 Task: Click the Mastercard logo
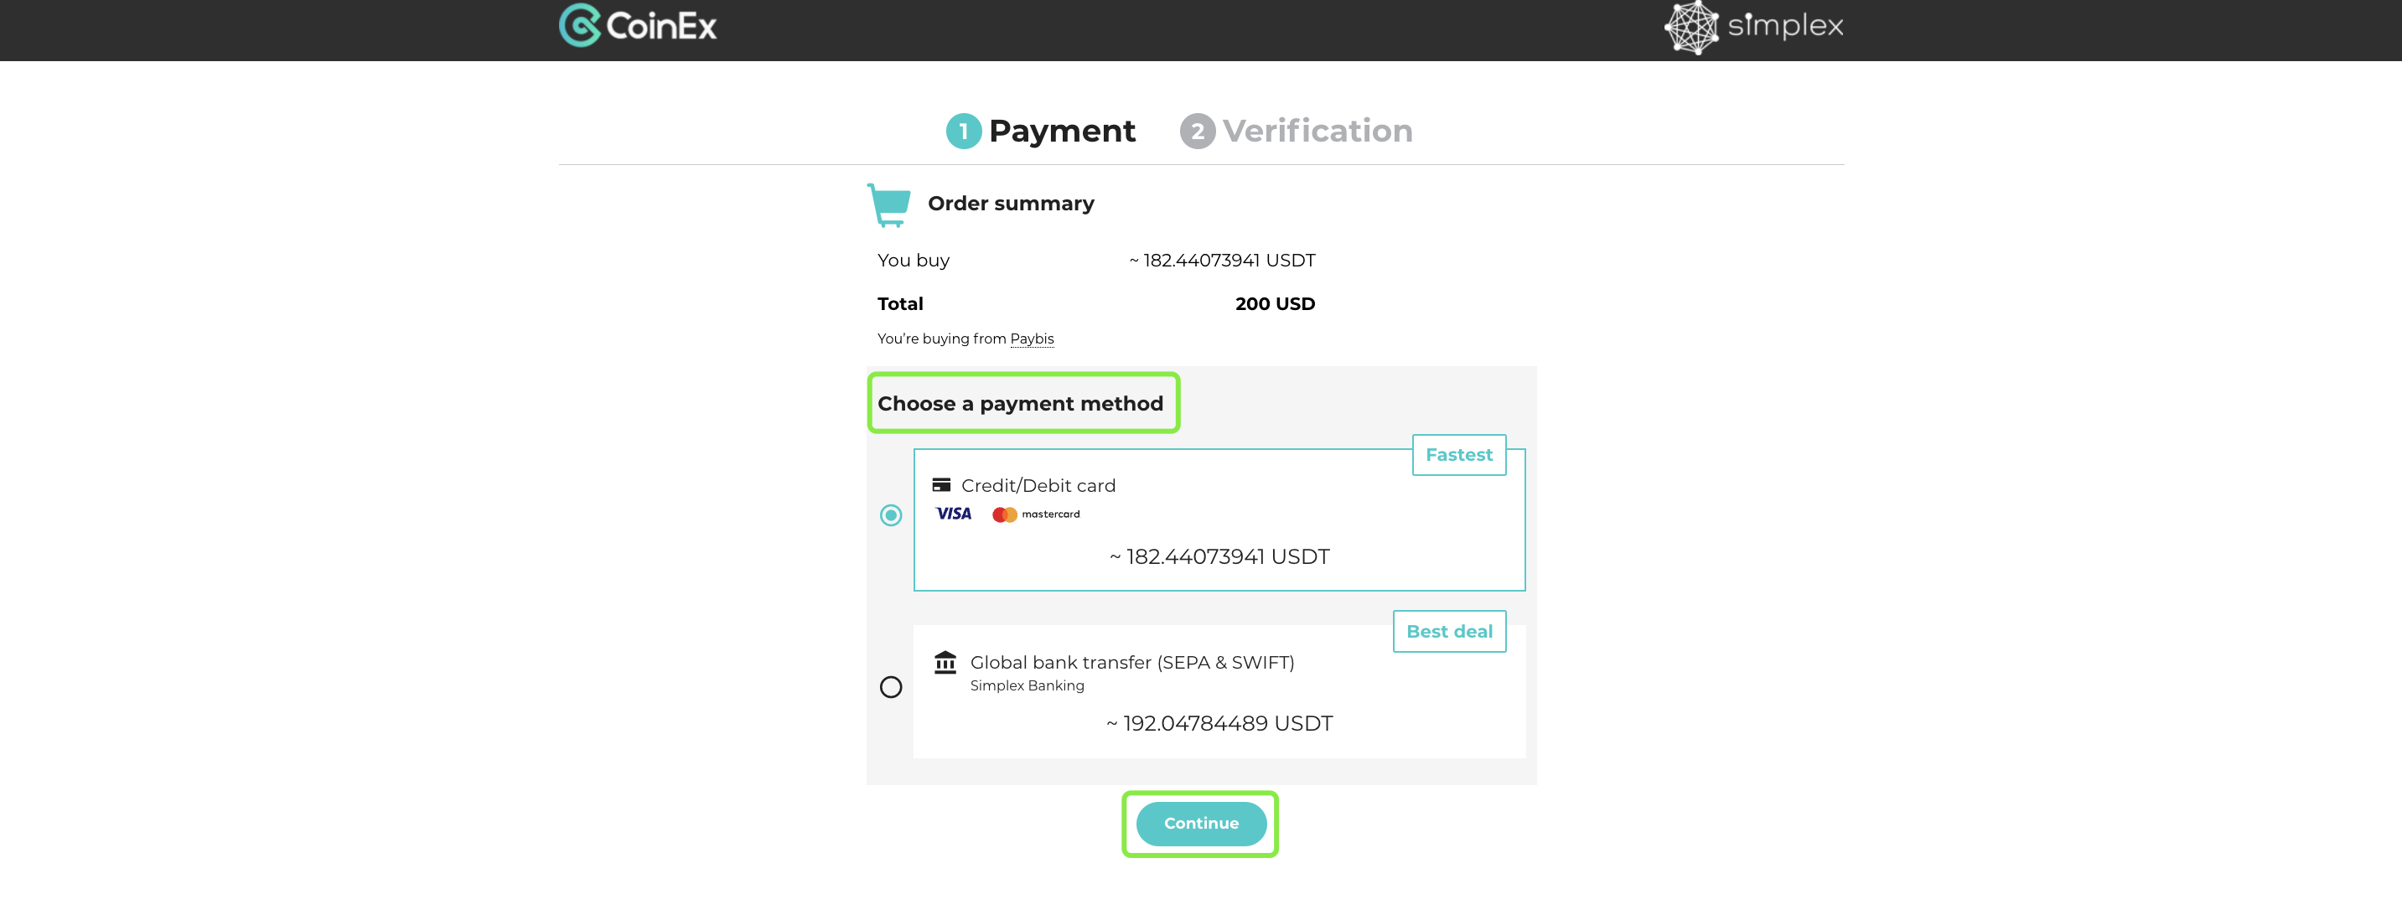point(1036,514)
